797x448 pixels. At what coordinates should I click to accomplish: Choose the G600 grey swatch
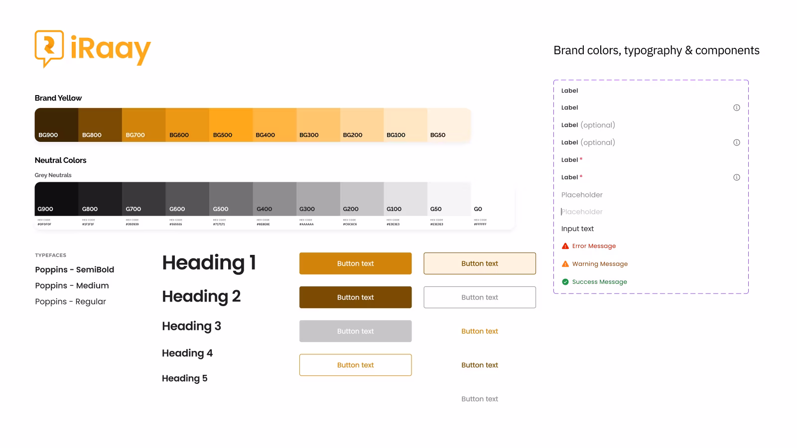187,199
